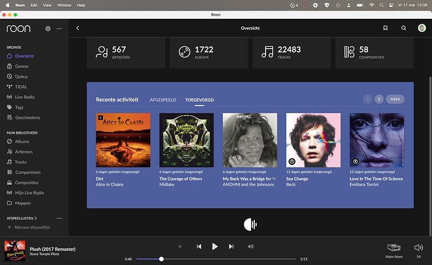Screen dimensions: 432x265
Task: Open the volume speaker control
Action: pyautogui.click(x=418, y=247)
